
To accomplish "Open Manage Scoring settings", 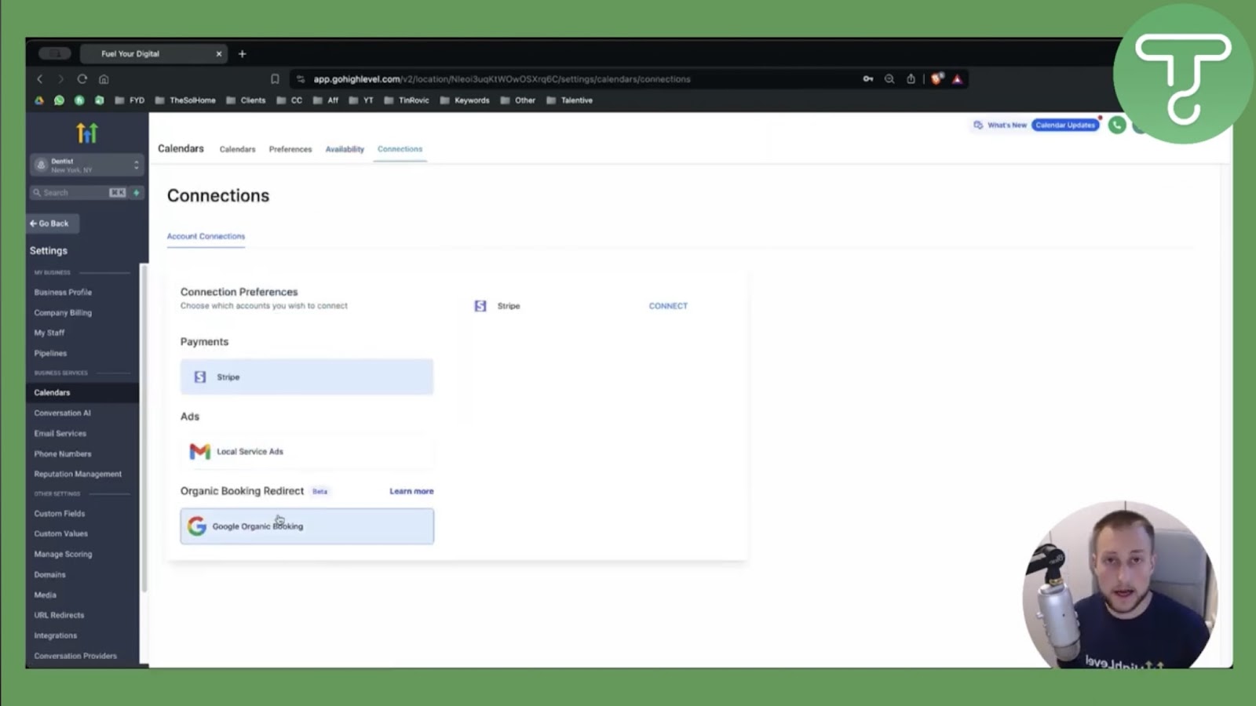I will [63, 554].
